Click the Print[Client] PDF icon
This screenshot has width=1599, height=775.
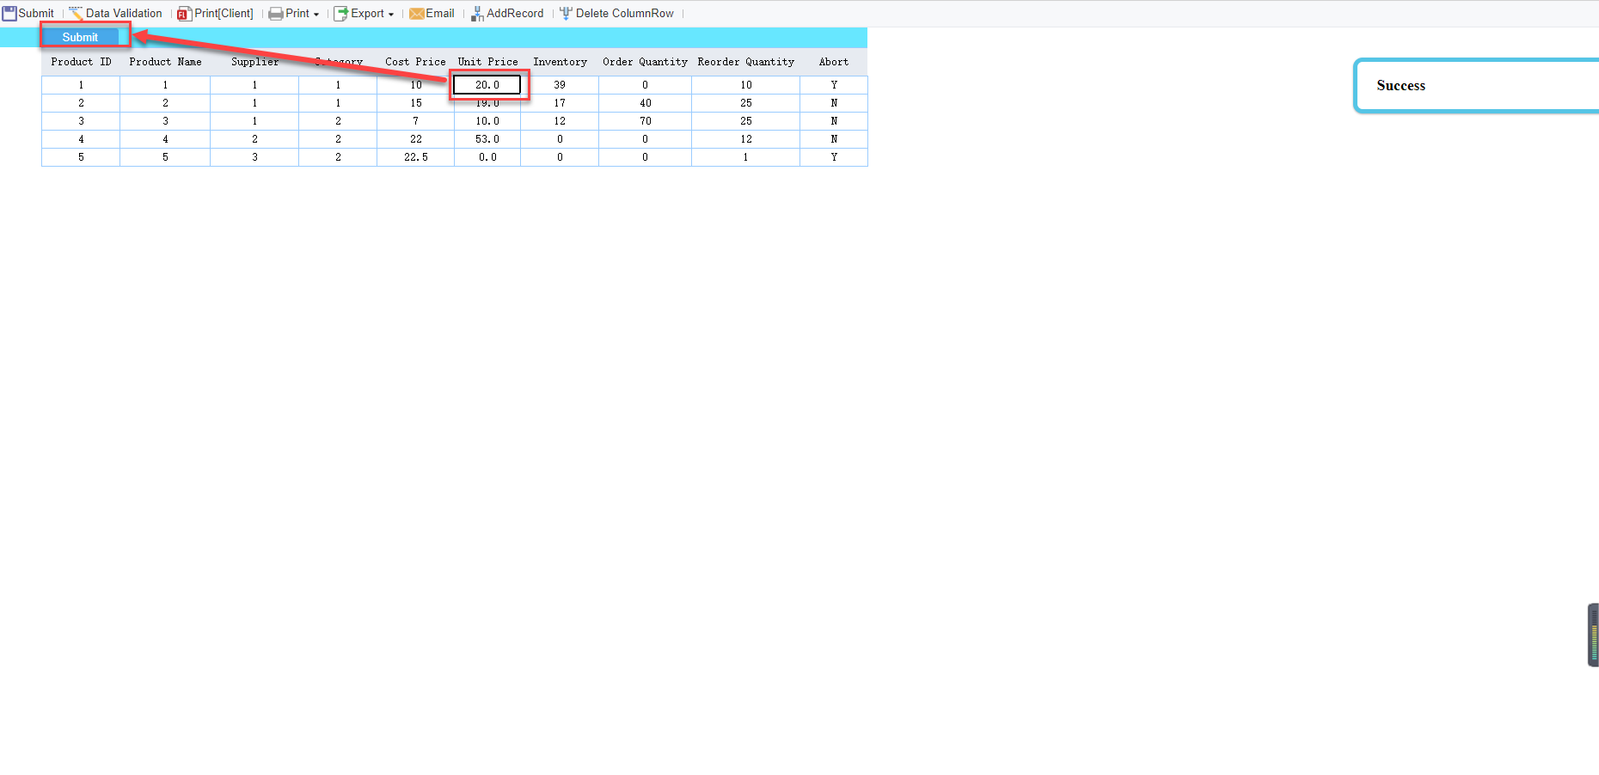[184, 14]
